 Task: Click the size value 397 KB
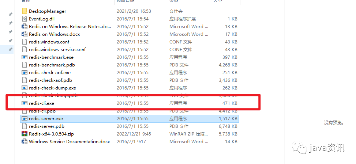click(230, 57)
